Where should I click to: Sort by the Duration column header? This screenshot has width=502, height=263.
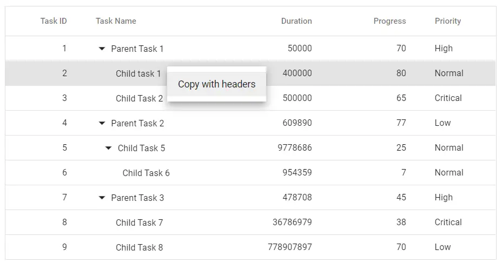[296, 21]
